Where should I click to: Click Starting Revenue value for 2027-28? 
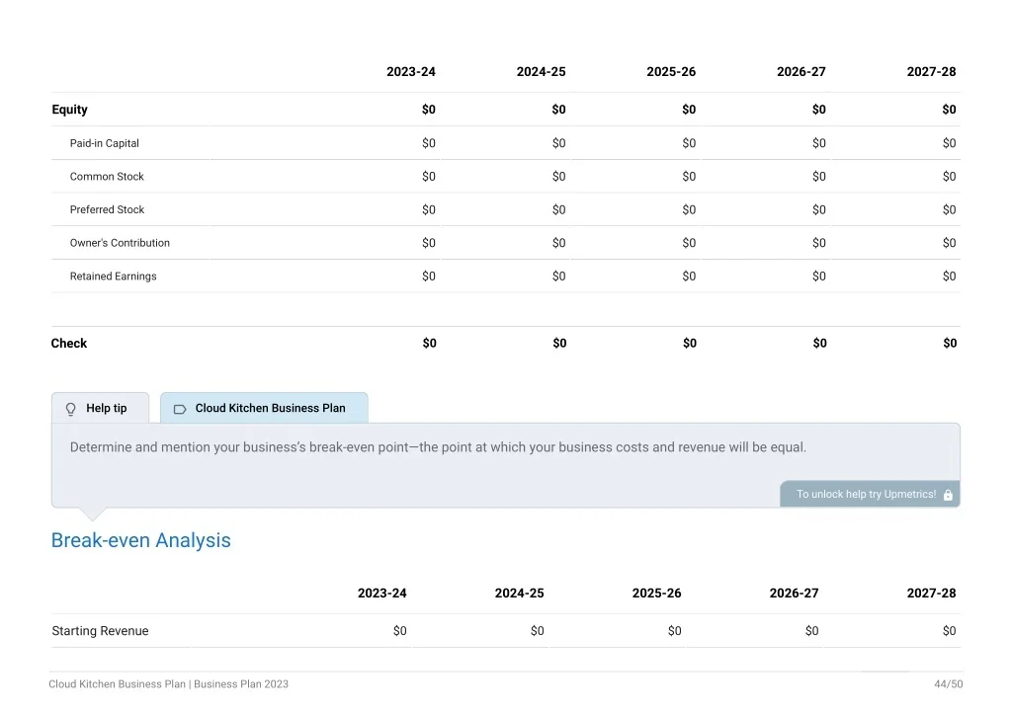(950, 630)
